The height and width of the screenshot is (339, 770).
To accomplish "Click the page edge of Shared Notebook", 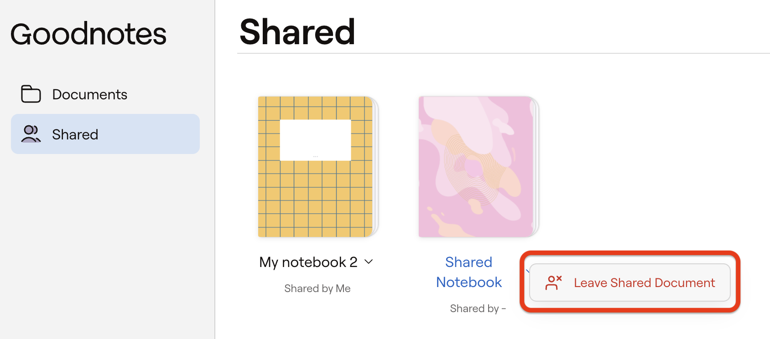I will click(x=536, y=166).
